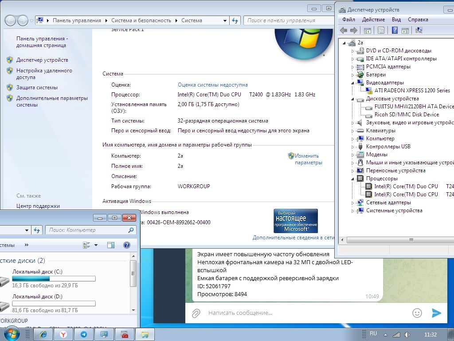Open the Telegram emoji picker

[x=417, y=313]
